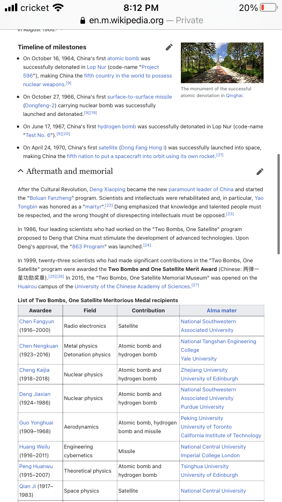Tap citation [22] after martyr
Viewport: 282px width, 502px height.
(109, 205)
